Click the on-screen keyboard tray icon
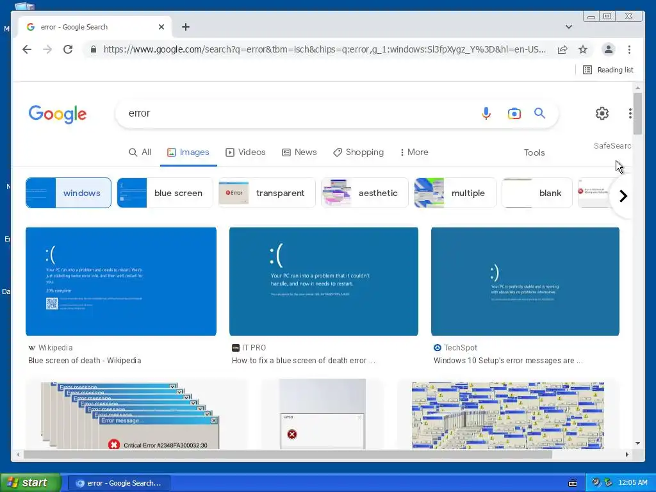The height and width of the screenshot is (492, 656). [573, 483]
